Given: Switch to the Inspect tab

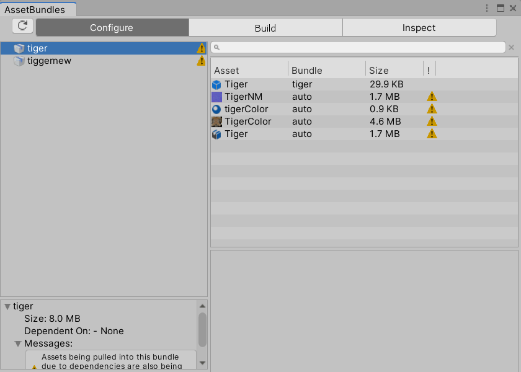Looking at the screenshot, I should 419,27.
